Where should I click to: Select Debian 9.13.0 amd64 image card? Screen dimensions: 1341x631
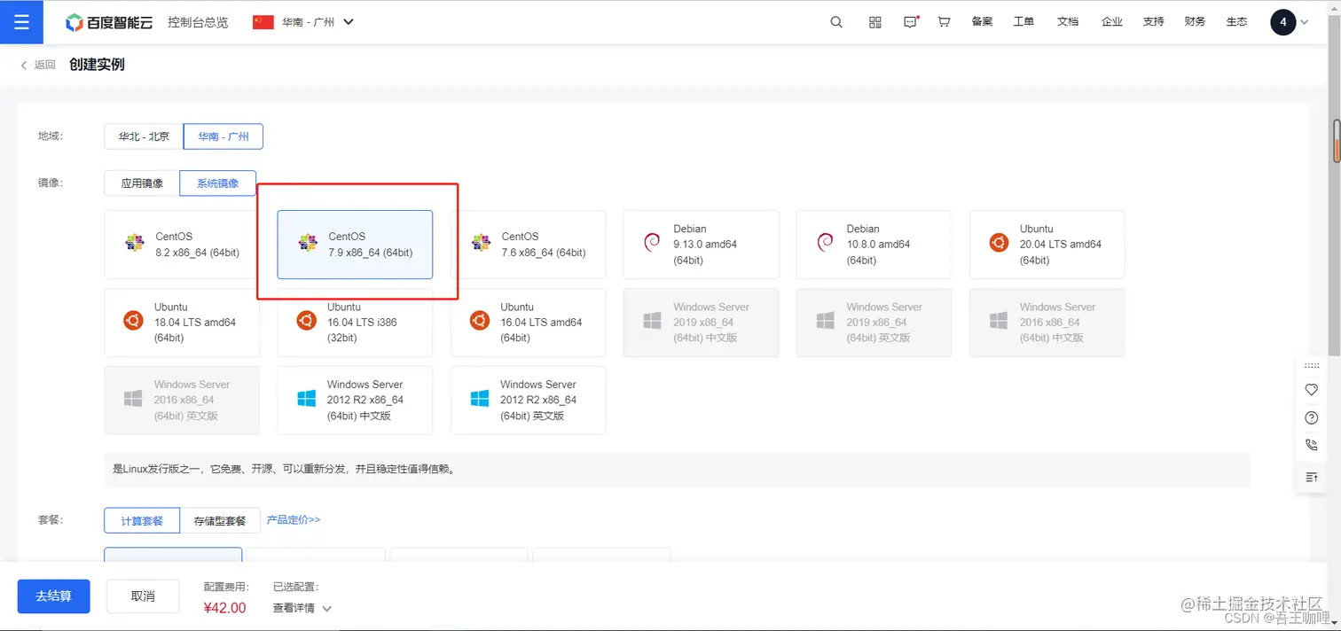click(x=701, y=245)
